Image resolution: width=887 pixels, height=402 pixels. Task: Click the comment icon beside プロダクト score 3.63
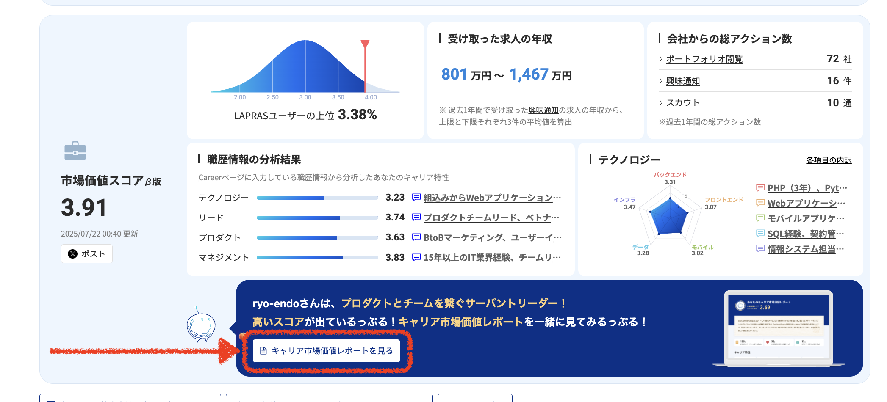tap(416, 237)
